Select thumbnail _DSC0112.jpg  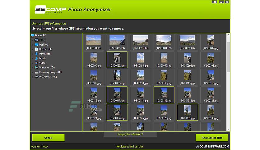164,77
